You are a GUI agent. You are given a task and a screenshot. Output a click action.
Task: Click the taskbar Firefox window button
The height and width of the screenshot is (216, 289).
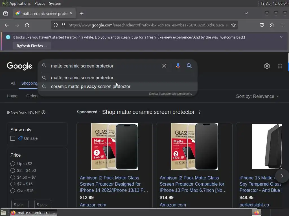tap(33, 213)
